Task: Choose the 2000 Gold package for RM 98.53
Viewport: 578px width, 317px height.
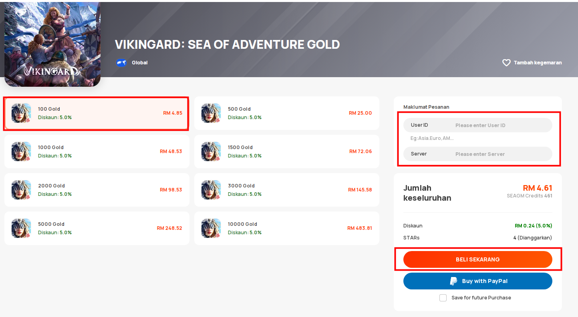Action: pyautogui.click(x=97, y=190)
